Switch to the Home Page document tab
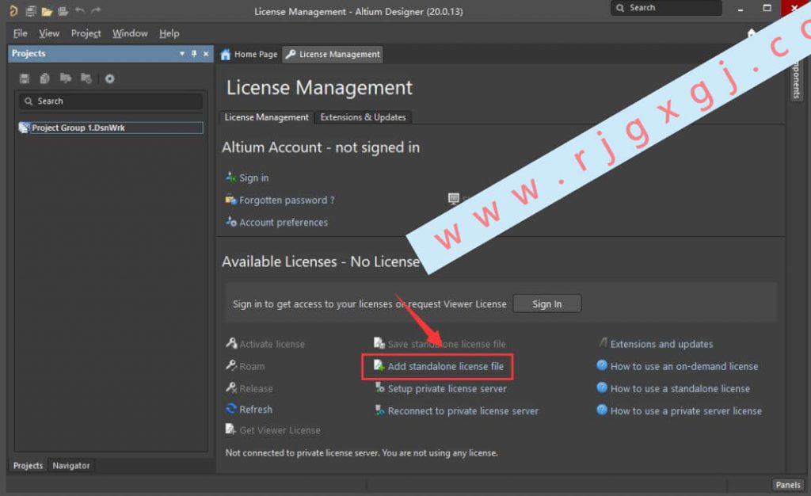The width and height of the screenshot is (811, 496). 249,55
